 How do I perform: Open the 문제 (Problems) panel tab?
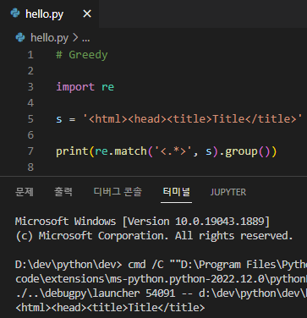[25, 192]
